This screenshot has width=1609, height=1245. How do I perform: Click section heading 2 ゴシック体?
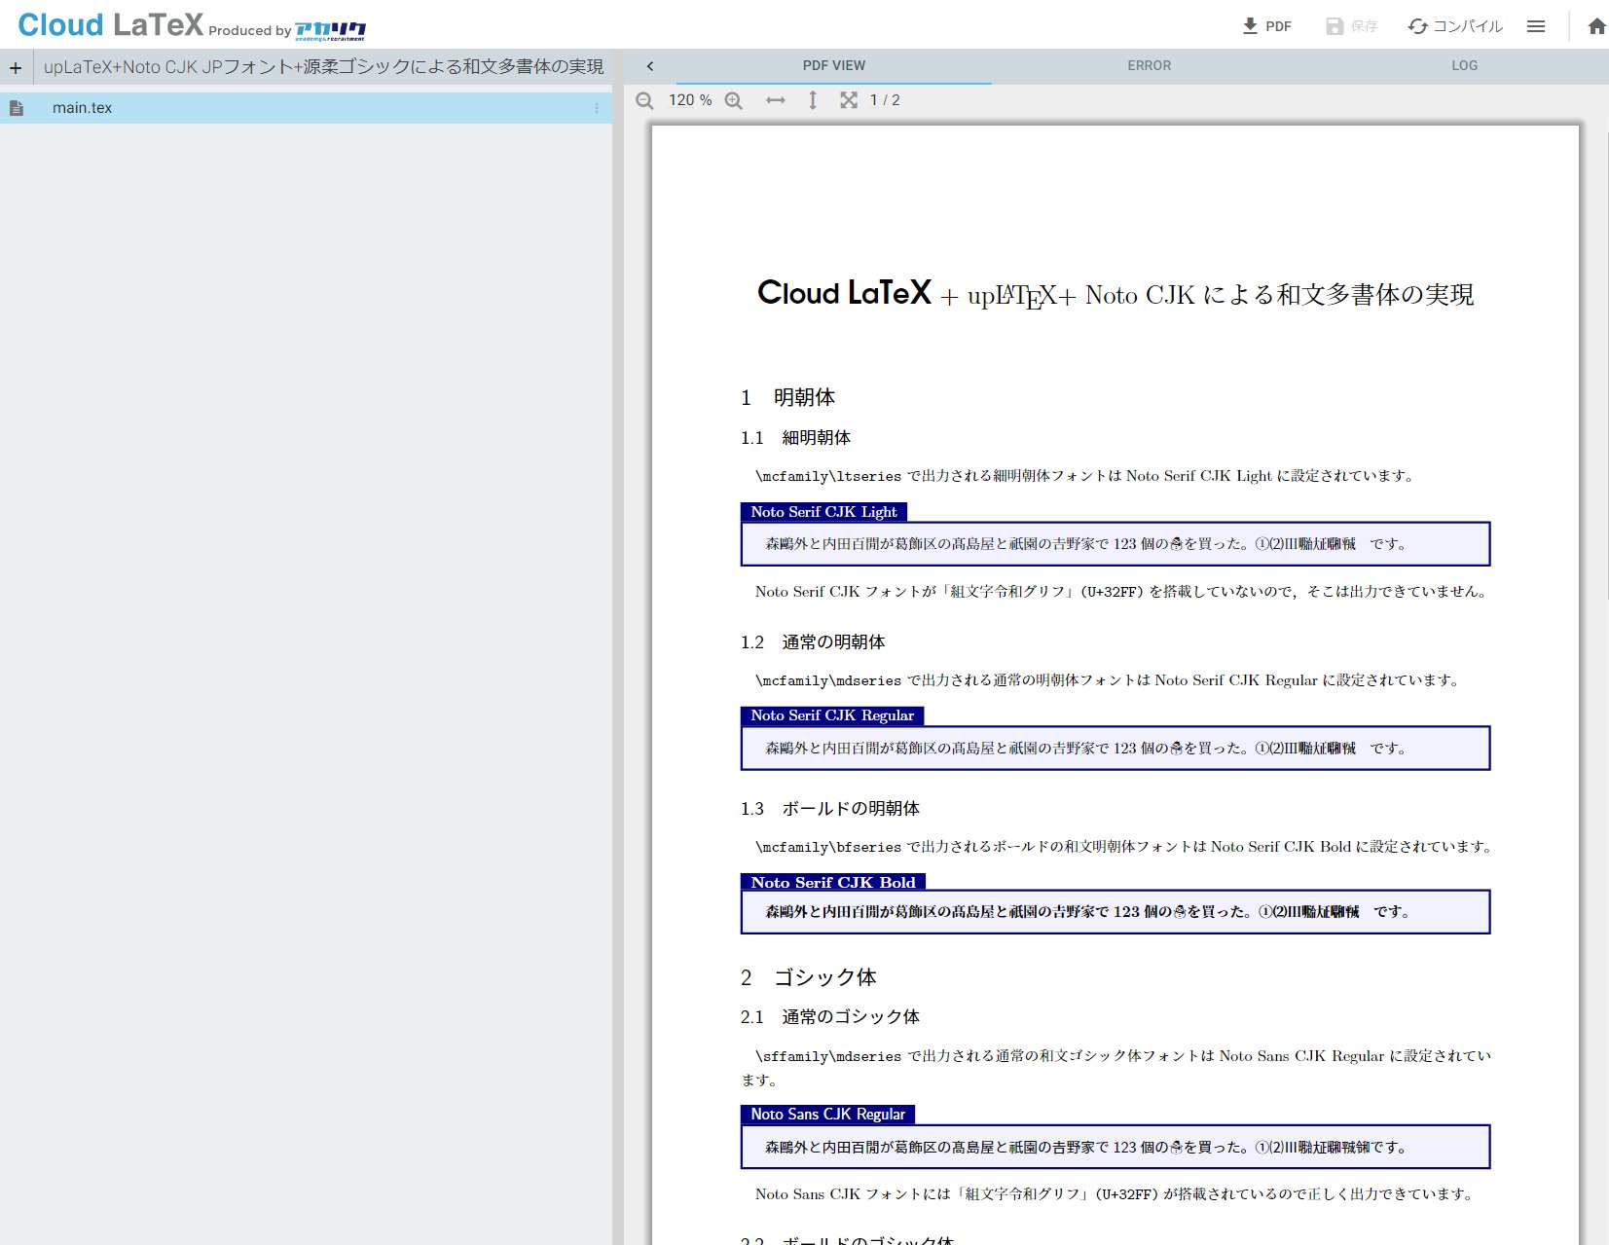click(x=808, y=977)
